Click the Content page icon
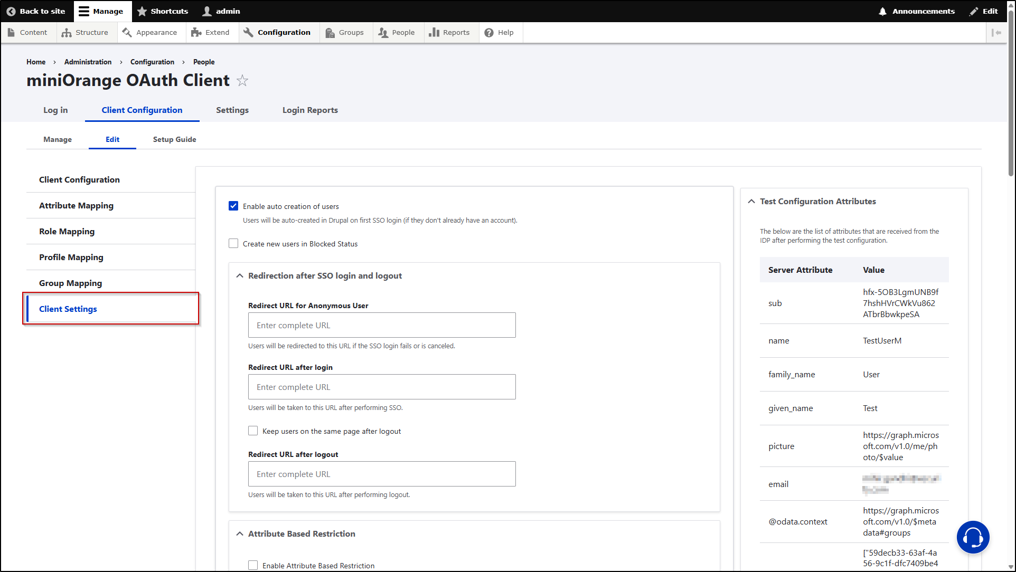The height and width of the screenshot is (572, 1016). pos(11,32)
